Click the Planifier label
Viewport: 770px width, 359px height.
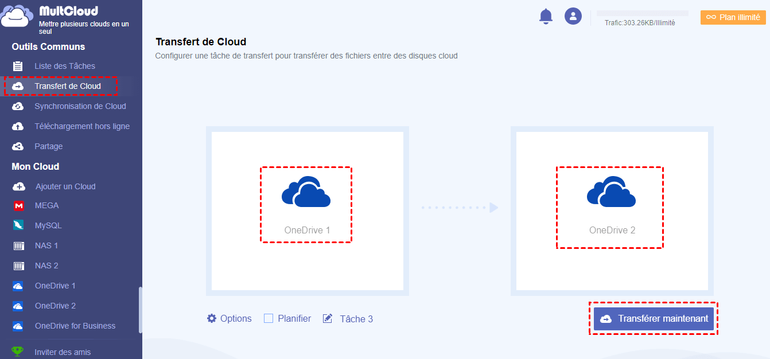(294, 318)
